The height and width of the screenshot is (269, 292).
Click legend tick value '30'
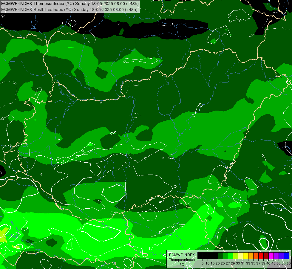coord(238,263)
